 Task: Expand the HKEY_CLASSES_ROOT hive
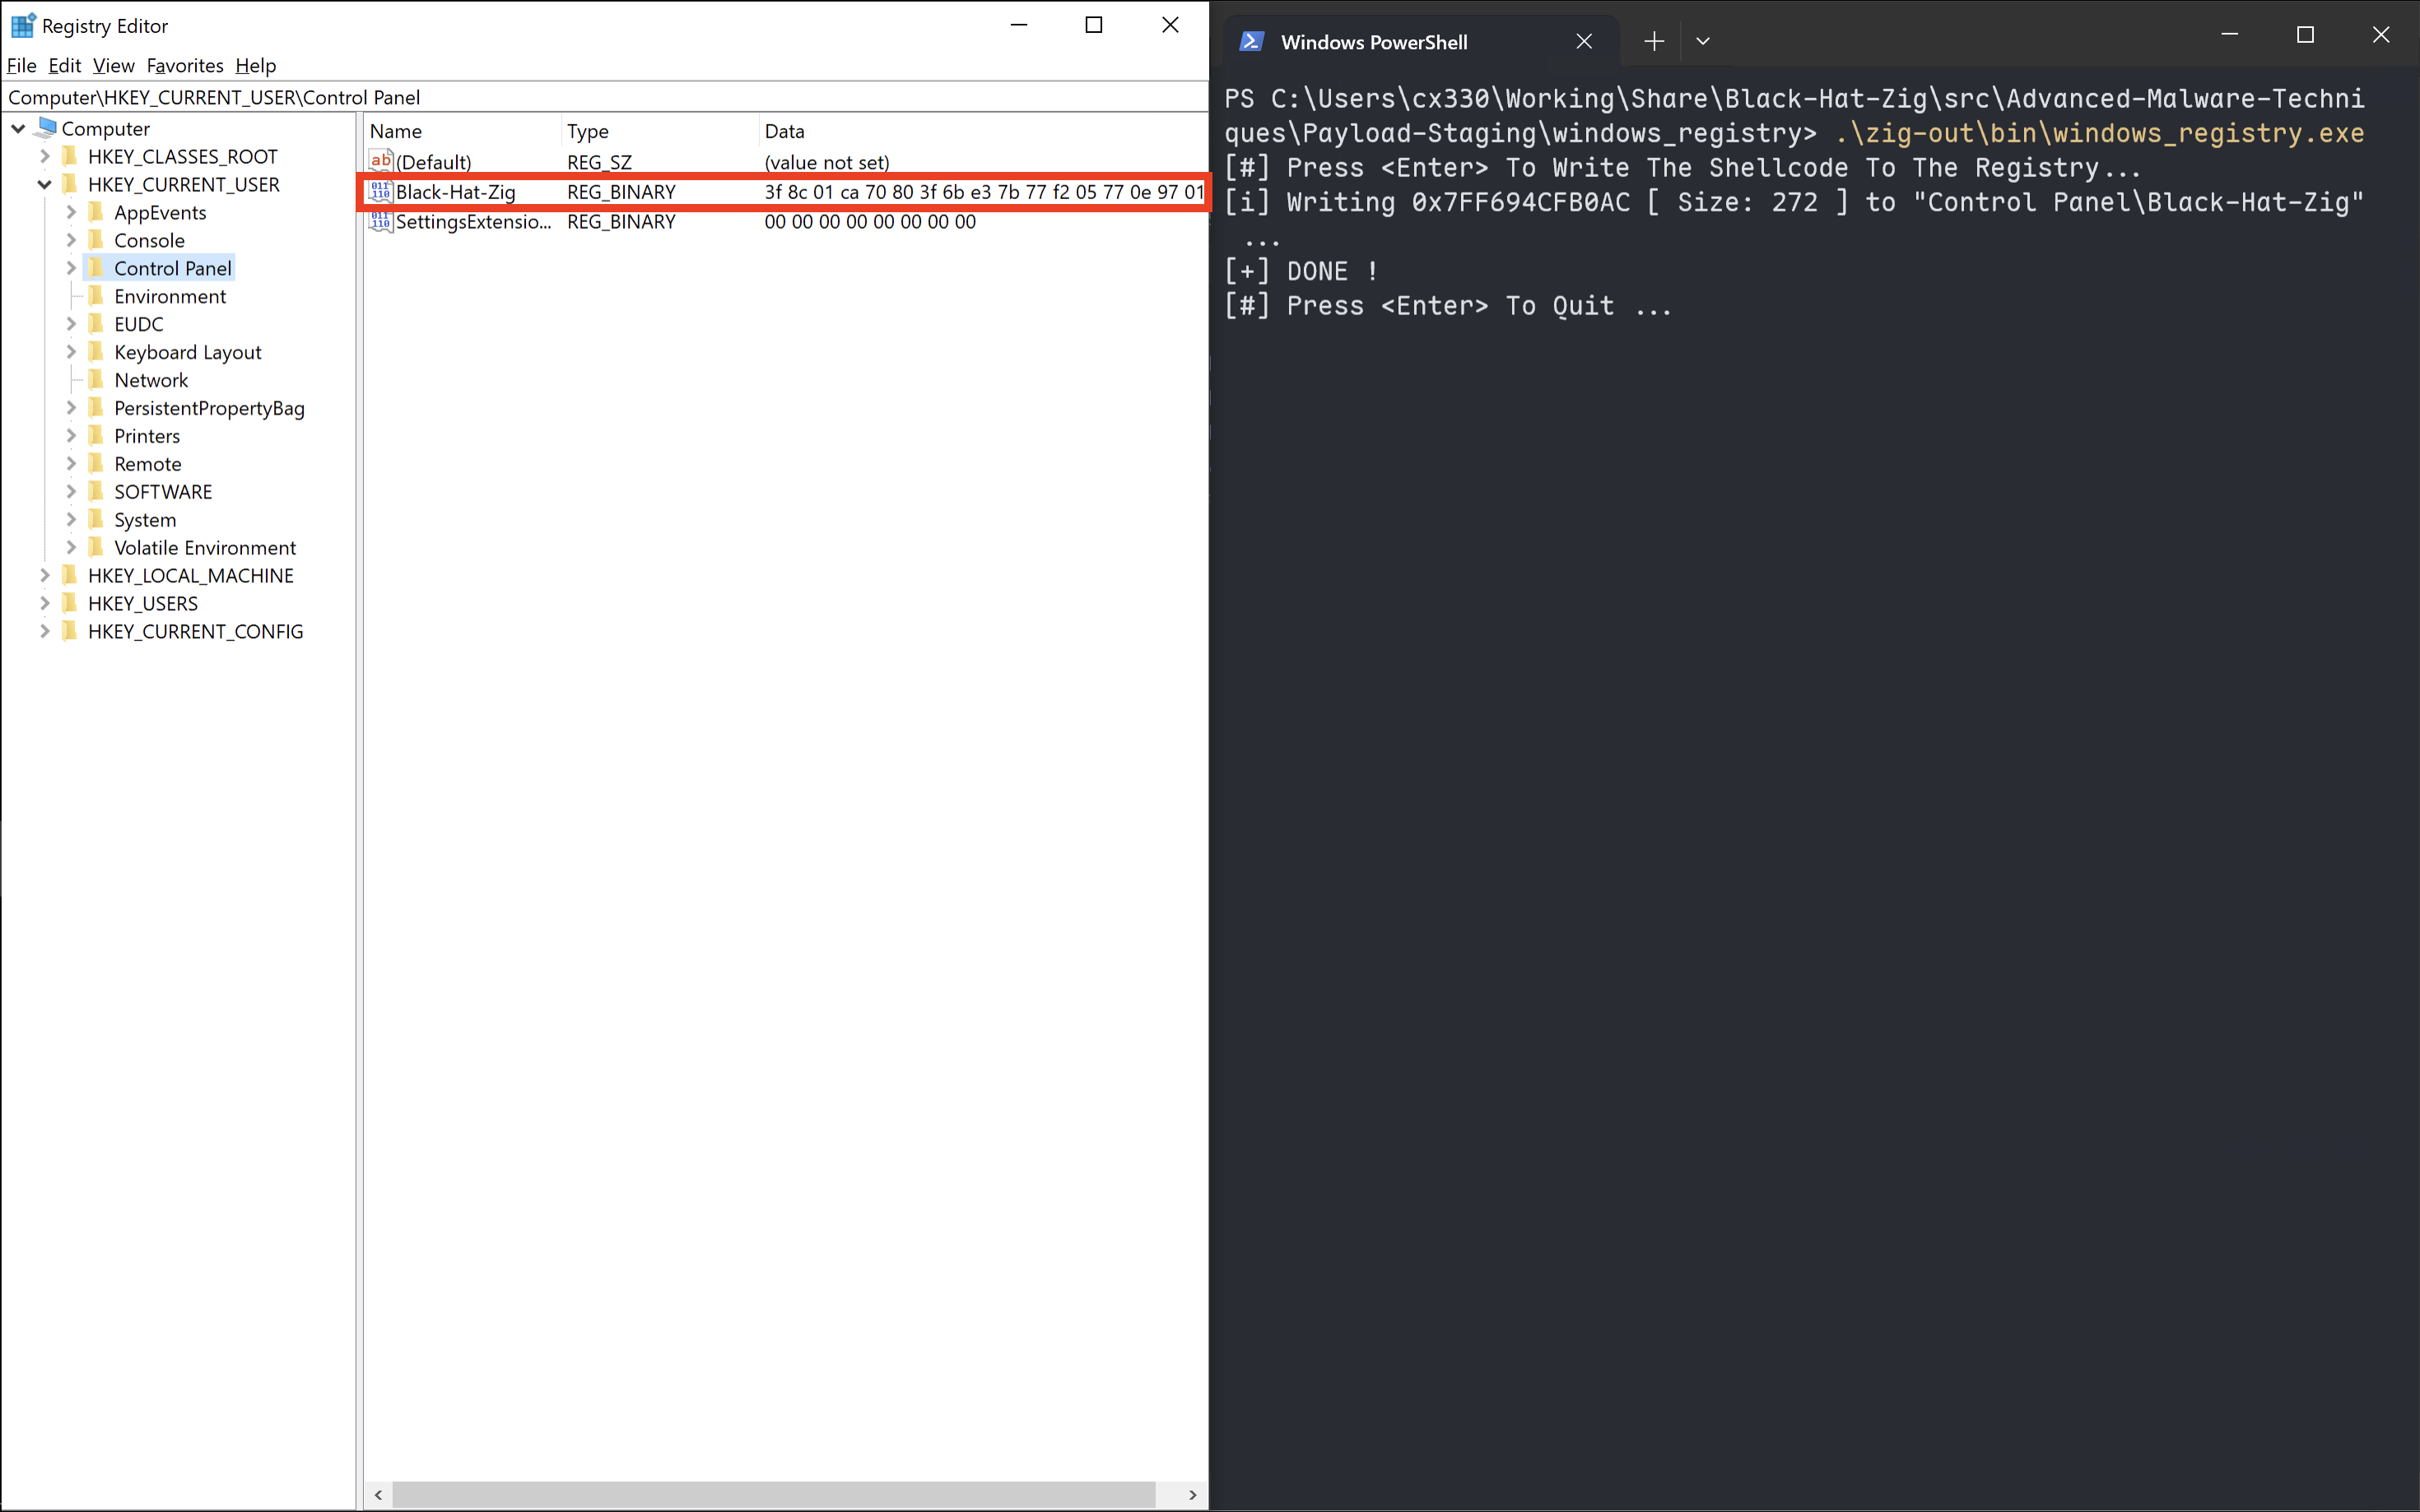pyautogui.click(x=44, y=156)
